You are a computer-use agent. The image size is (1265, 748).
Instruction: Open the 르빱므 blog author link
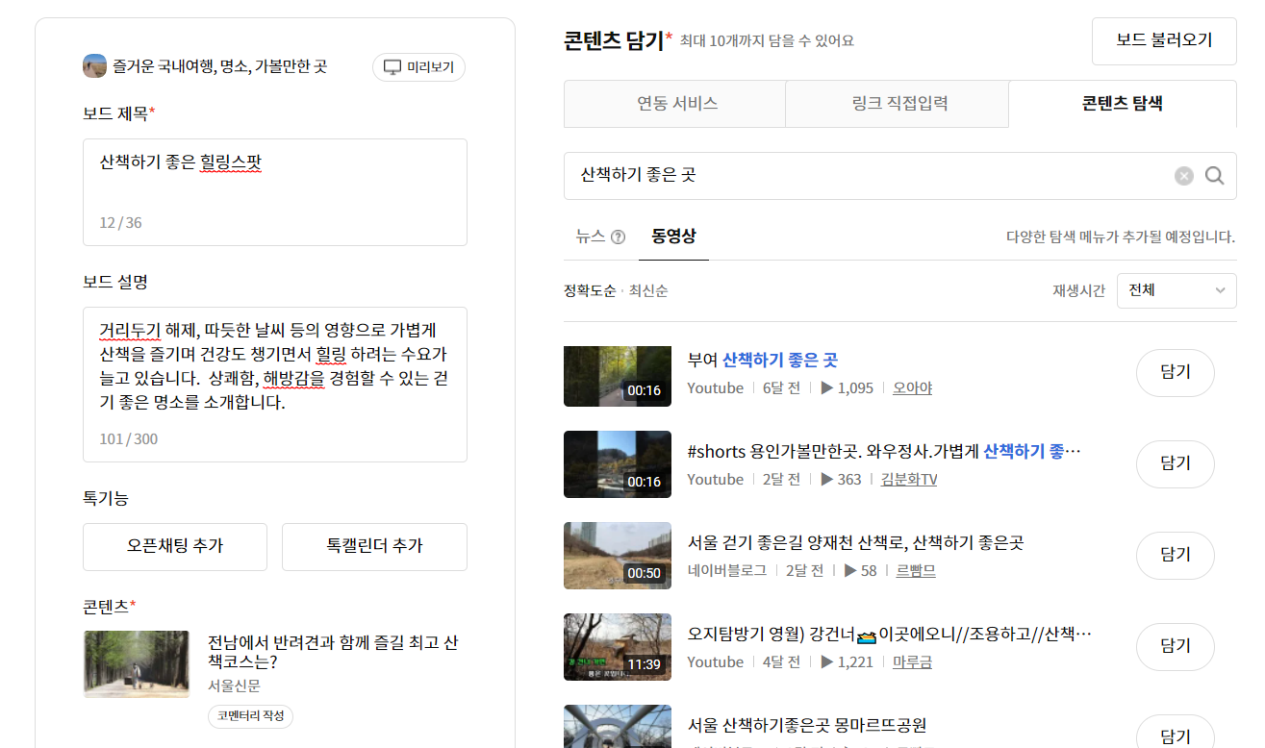pos(916,571)
